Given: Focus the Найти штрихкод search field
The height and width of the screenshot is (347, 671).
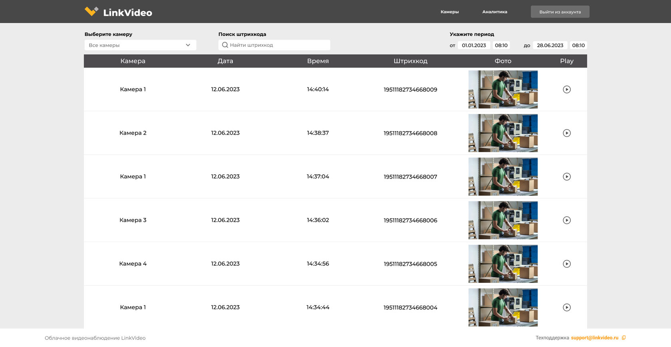Looking at the screenshot, I should click(x=274, y=45).
